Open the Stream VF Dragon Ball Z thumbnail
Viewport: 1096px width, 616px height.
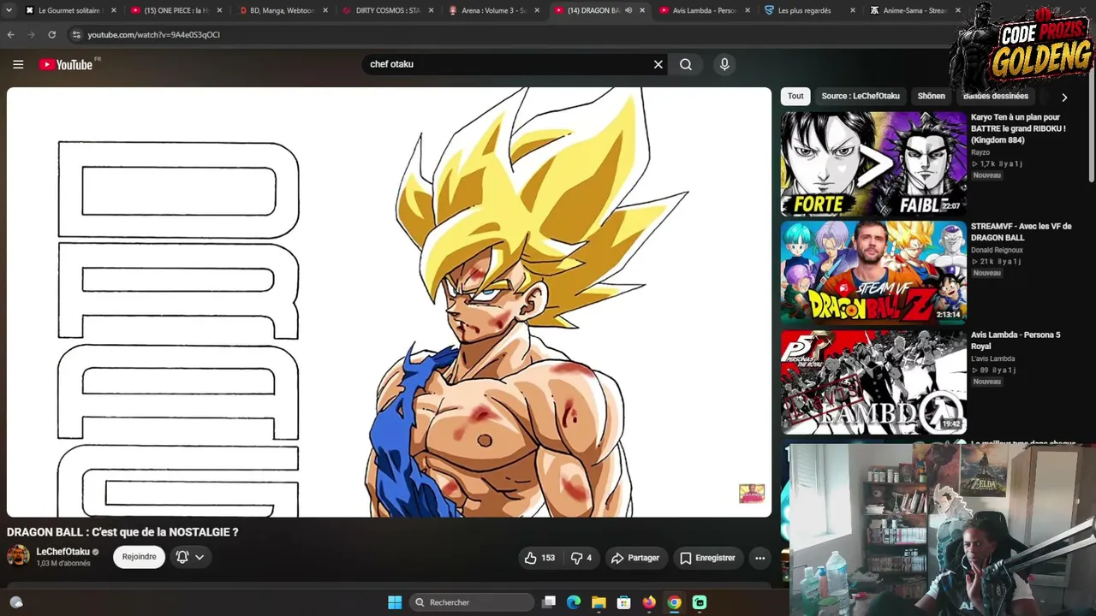[873, 273]
